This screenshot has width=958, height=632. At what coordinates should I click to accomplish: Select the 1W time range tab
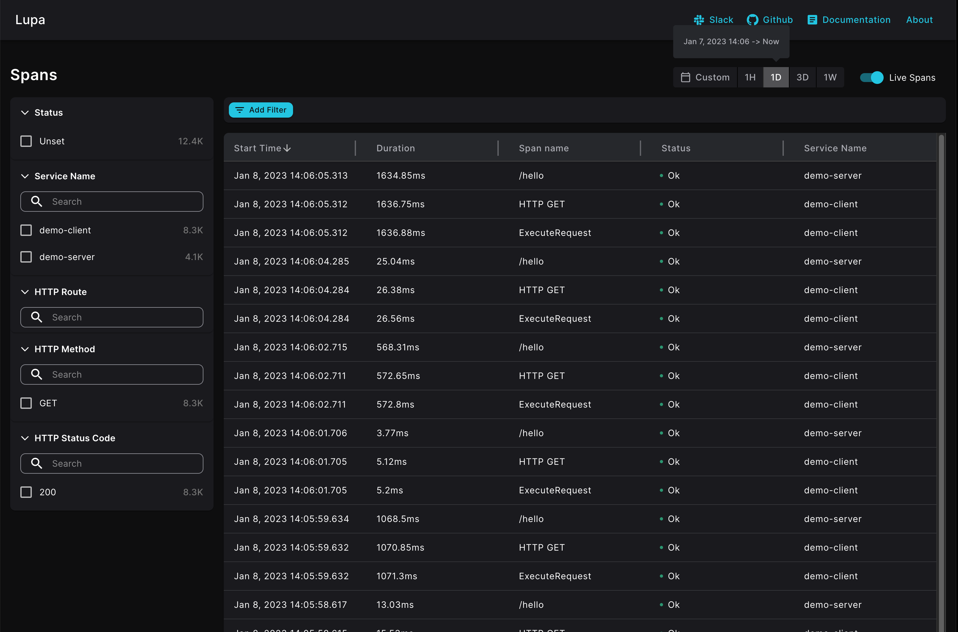click(x=830, y=77)
